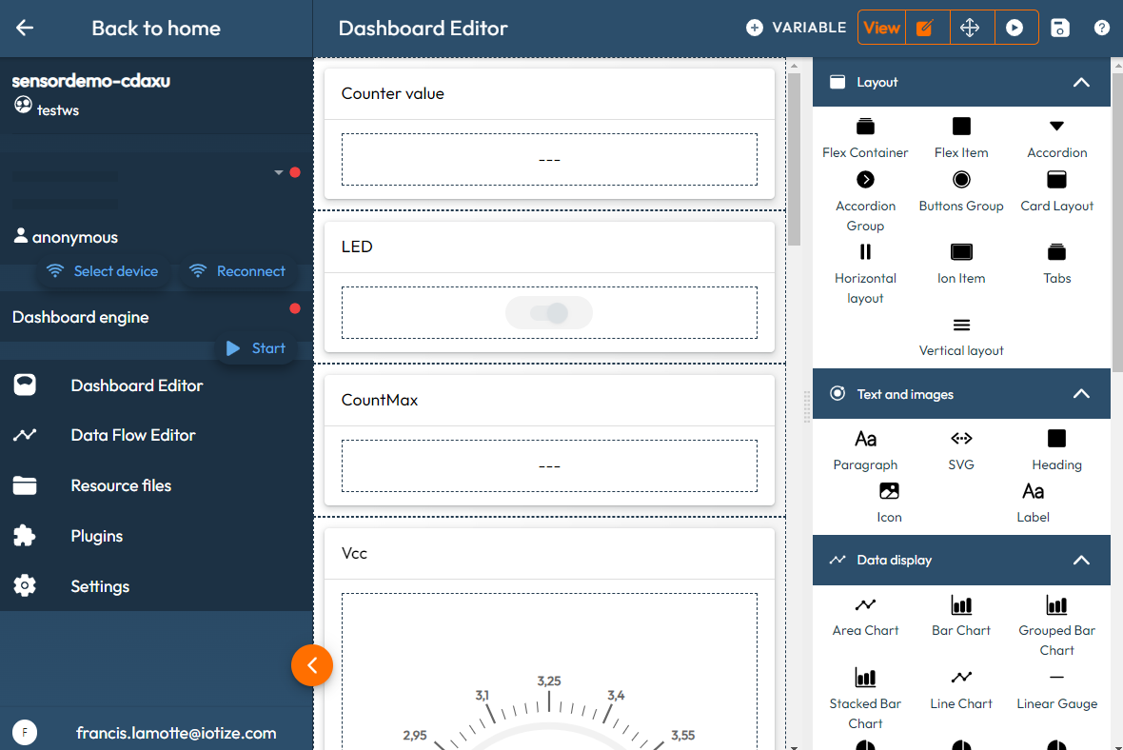Image resolution: width=1123 pixels, height=750 pixels.
Task: Switch to run mode with the play icon
Action: [1015, 27]
